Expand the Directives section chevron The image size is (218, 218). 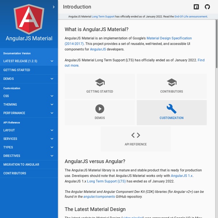(52, 156)
